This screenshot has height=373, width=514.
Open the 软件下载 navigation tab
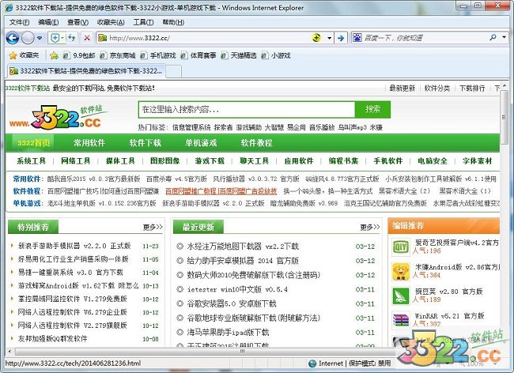click(145, 143)
